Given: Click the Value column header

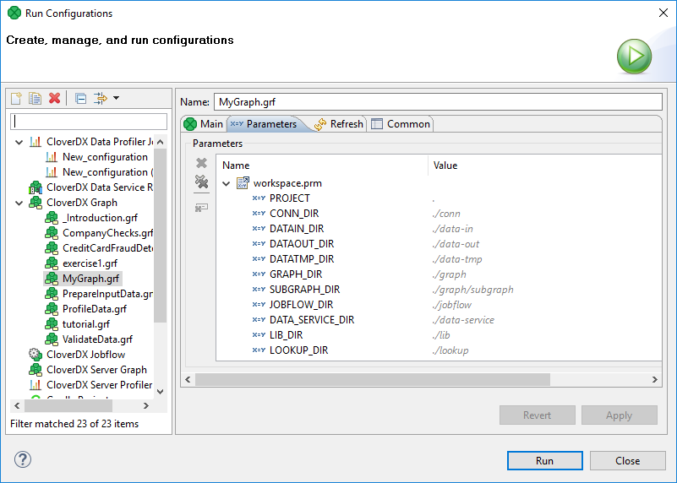Looking at the screenshot, I should pyautogui.click(x=545, y=166).
